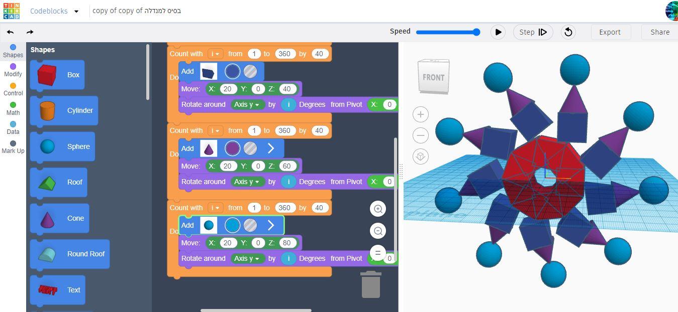678x312 pixels.
Task: Switch to Modify category
Action: pos(13,70)
